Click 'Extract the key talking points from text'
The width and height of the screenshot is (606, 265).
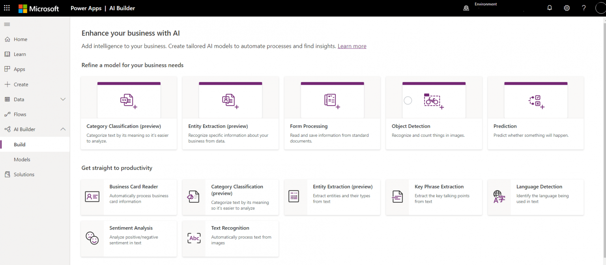(x=442, y=199)
